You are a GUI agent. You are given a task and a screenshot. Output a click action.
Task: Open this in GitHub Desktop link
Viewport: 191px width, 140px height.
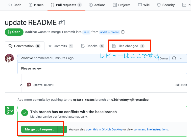click(104, 130)
